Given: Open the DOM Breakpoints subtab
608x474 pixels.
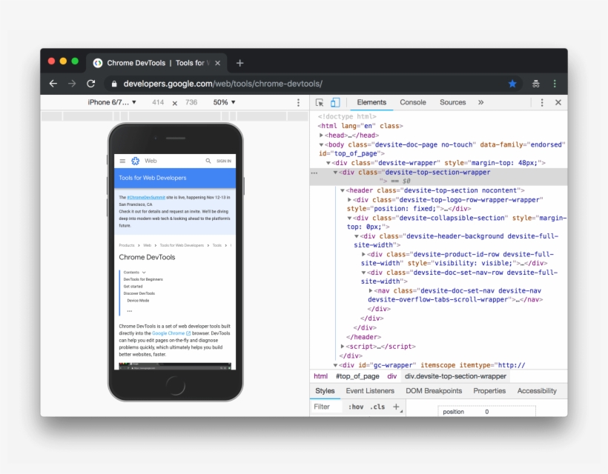Looking at the screenshot, I should pyautogui.click(x=434, y=391).
